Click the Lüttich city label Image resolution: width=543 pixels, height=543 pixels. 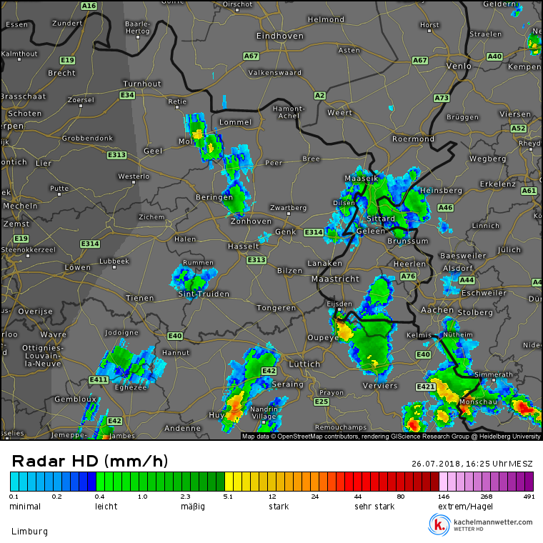[x=305, y=364]
